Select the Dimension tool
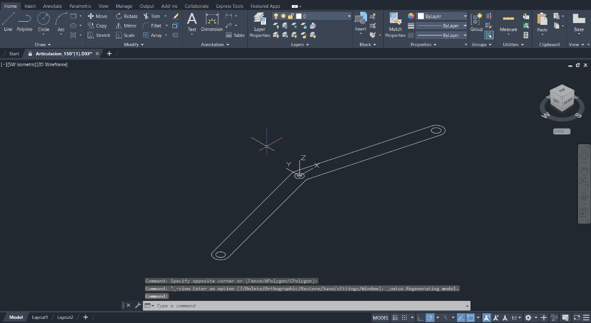This screenshot has width=591, height=323. pyautogui.click(x=212, y=22)
